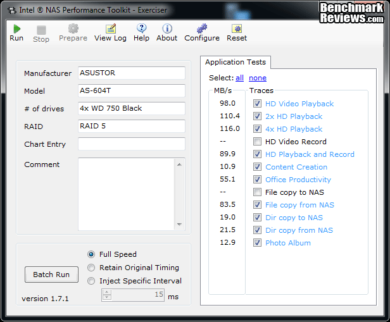Click the 98.0 MB/s result value

[227, 103]
